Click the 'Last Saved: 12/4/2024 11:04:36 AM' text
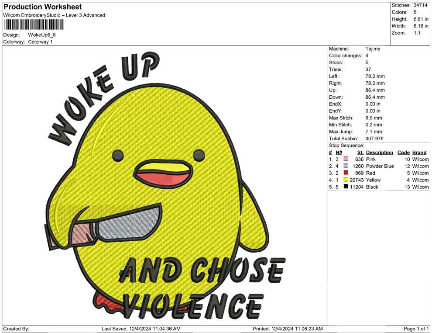Screen dimensions: 432x333 coord(141,329)
